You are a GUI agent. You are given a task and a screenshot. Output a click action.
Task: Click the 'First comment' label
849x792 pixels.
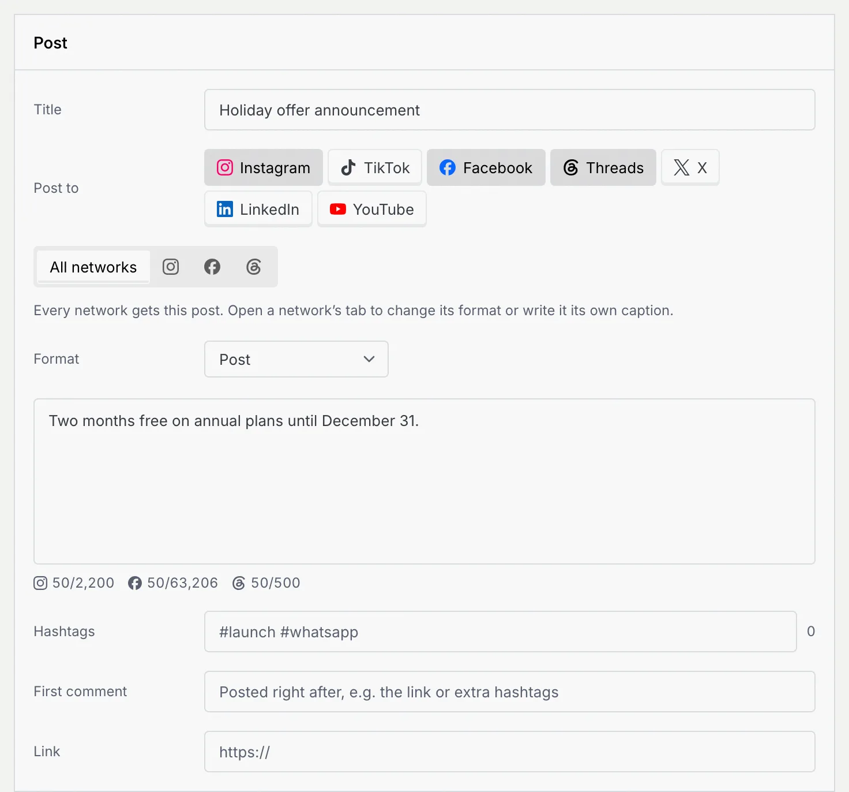pyautogui.click(x=80, y=692)
